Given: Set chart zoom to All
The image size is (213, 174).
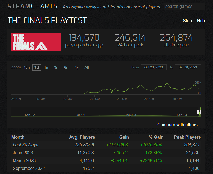Looking at the screenshot, I should coord(87,67).
